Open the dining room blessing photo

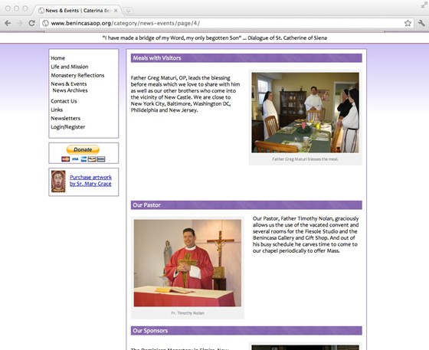pos(306,113)
